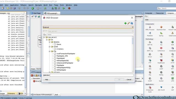Image resolution: width=176 pixels, height=99 pixels.
Task: Open the Refactor menu
Action: (23, 5)
